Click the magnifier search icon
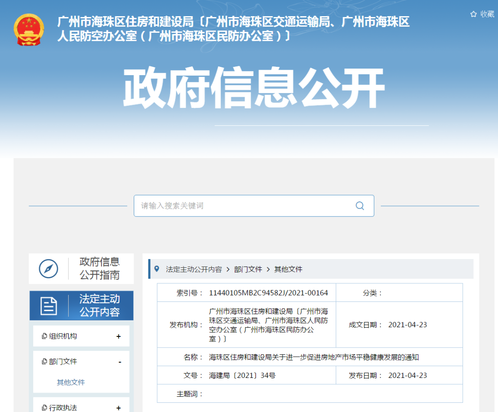Image resolution: width=498 pixels, height=412 pixels. (x=360, y=206)
